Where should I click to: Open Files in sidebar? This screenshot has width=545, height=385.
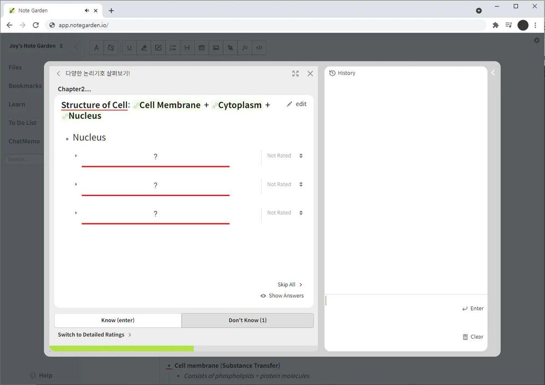click(15, 67)
